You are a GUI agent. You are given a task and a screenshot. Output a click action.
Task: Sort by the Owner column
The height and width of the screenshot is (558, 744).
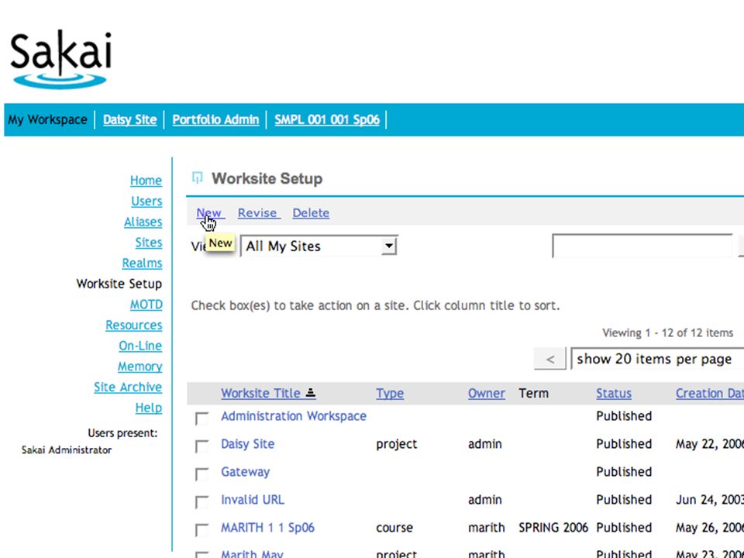[487, 393]
